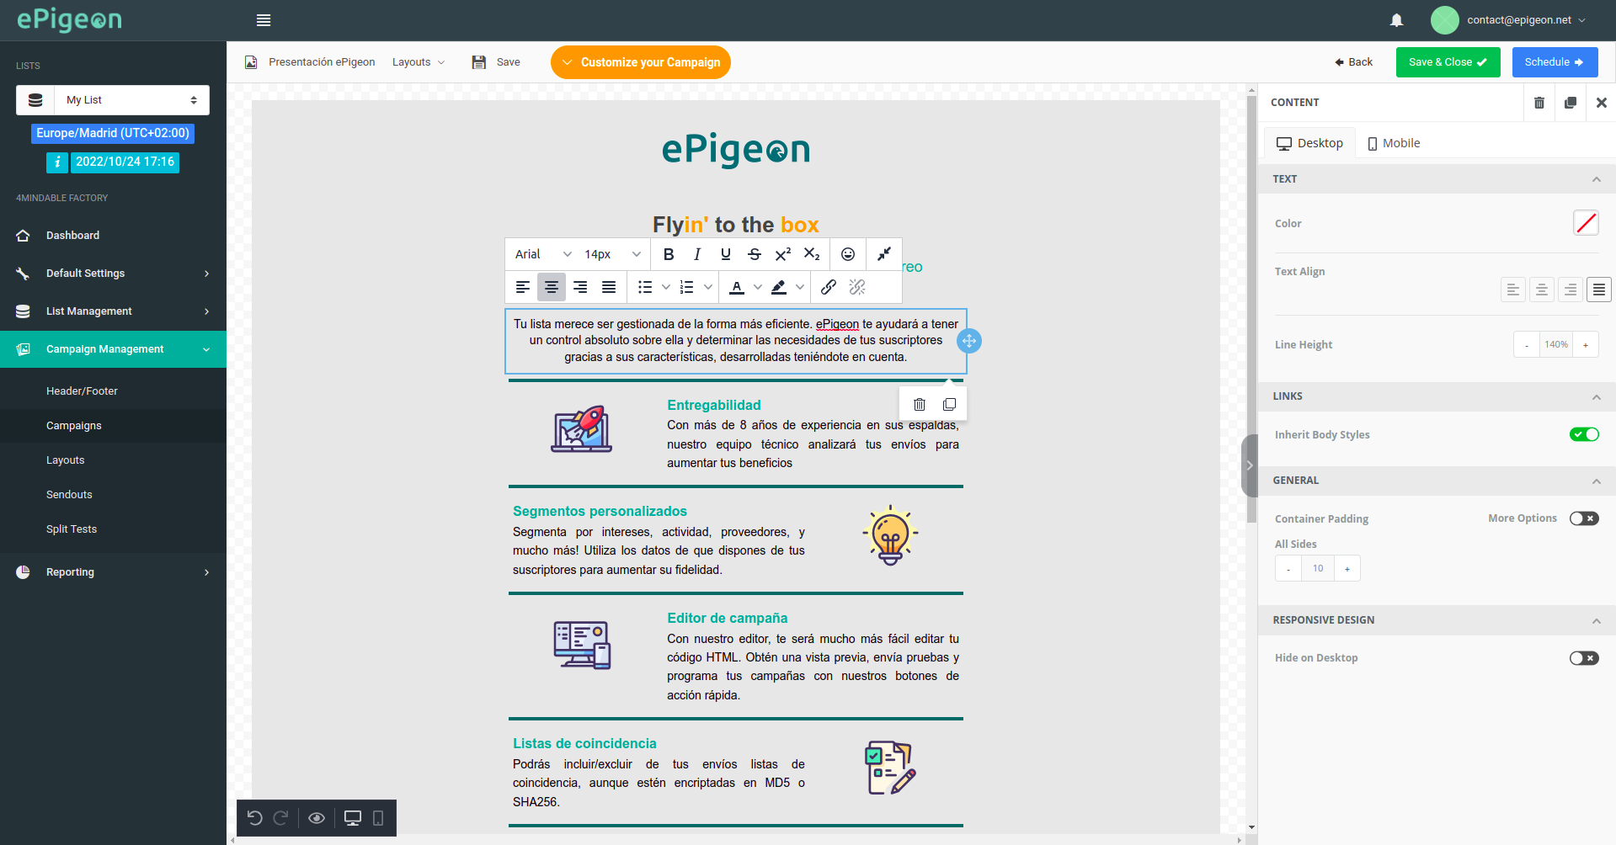The image size is (1616, 845).
Task: Insert a hyperlink using the link icon
Action: coord(828,287)
